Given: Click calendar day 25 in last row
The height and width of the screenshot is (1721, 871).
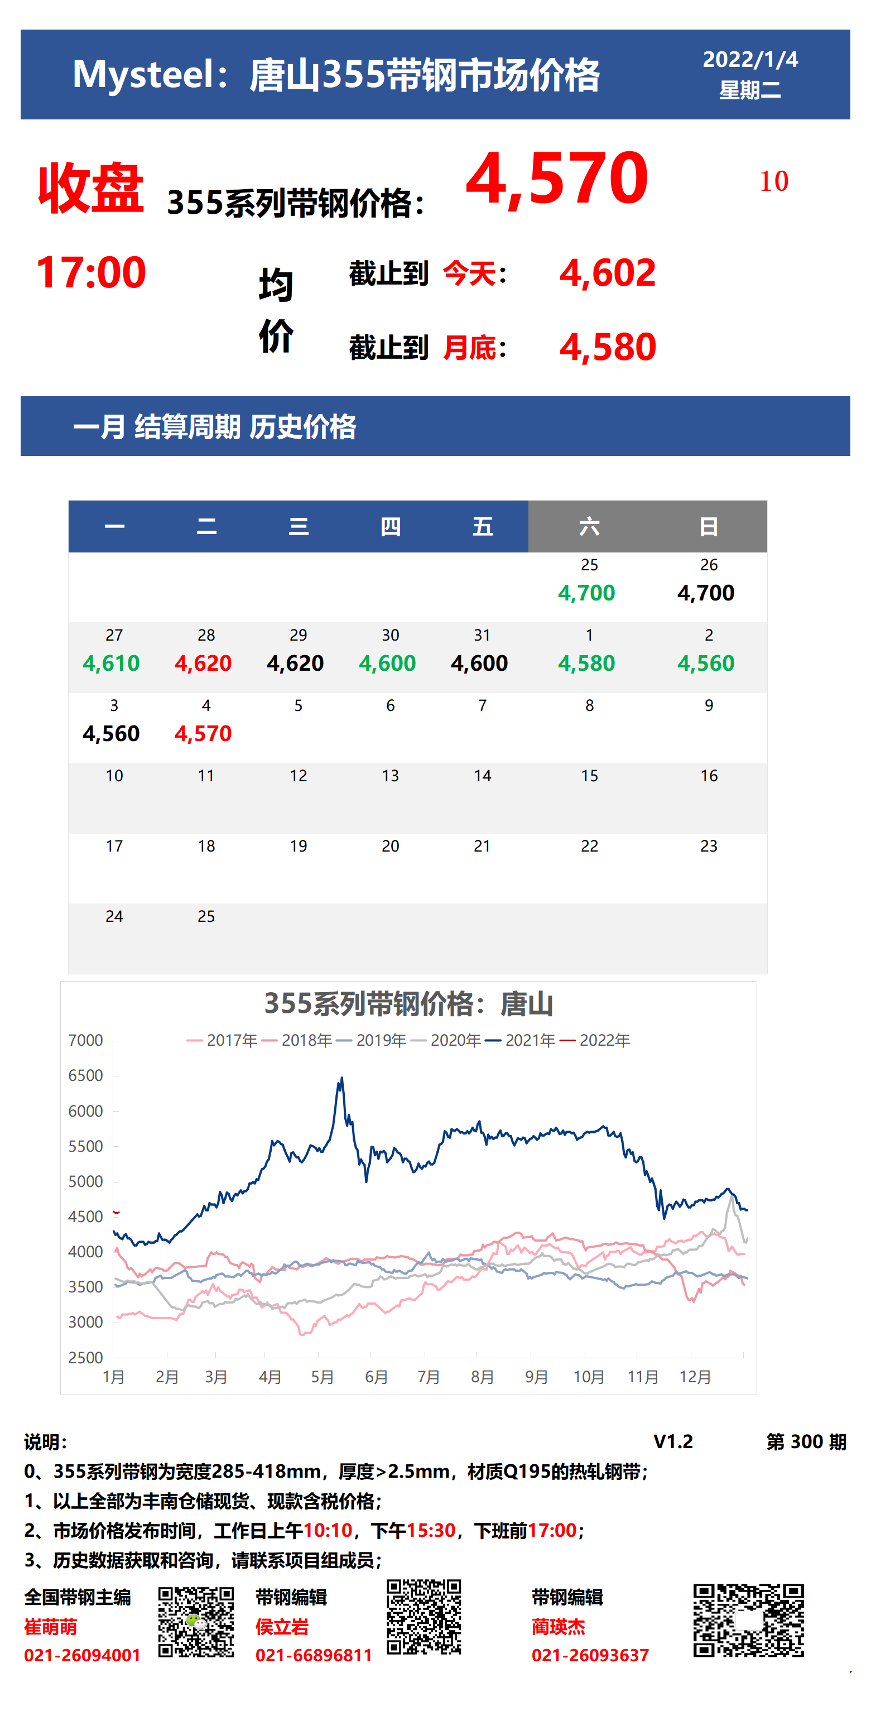Looking at the screenshot, I should pyautogui.click(x=206, y=916).
